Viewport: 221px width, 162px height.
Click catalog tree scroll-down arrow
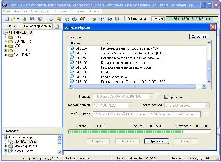pos(60,152)
